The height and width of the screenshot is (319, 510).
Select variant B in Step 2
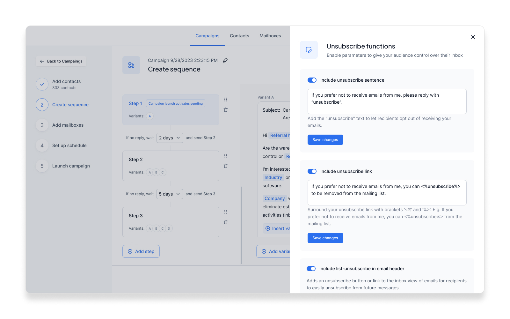(156, 172)
